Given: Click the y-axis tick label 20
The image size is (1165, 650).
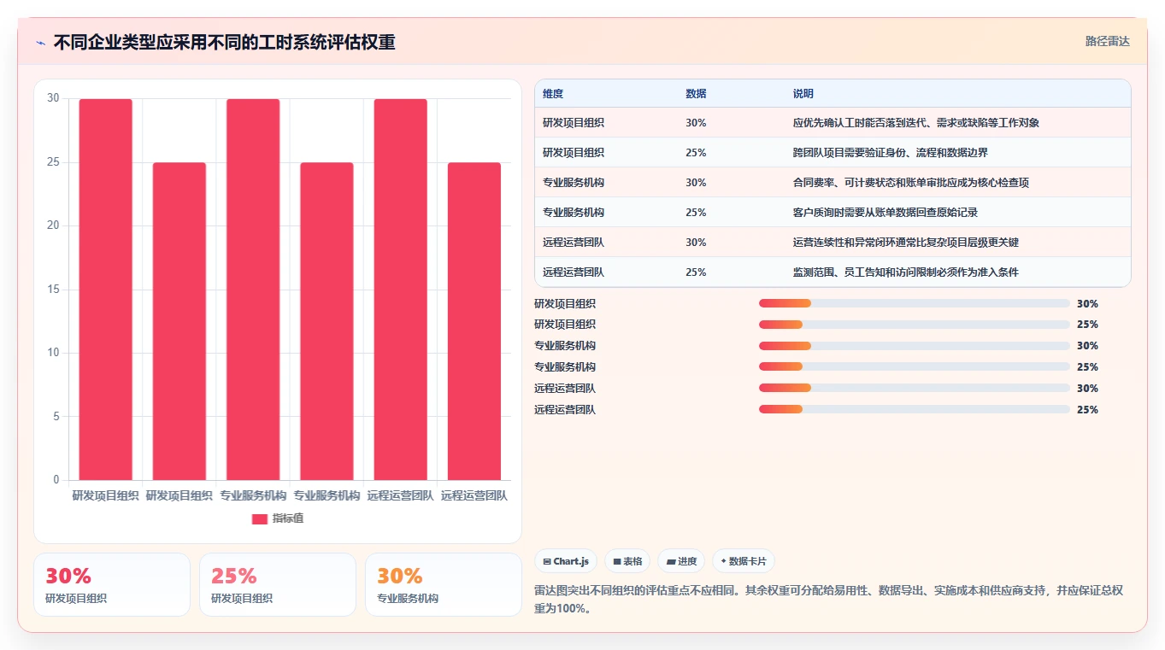Looking at the screenshot, I should coord(53,225).
